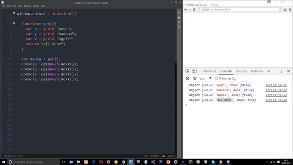Open the View menu in Brackets
Viewport: 293px width, 165px height.
click(x=20, y=6)
